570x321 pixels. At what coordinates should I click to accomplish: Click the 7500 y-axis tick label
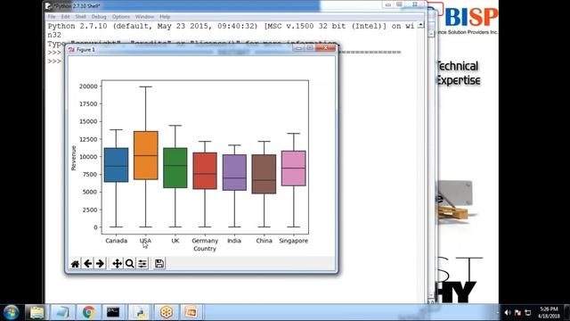coord(90,175)
